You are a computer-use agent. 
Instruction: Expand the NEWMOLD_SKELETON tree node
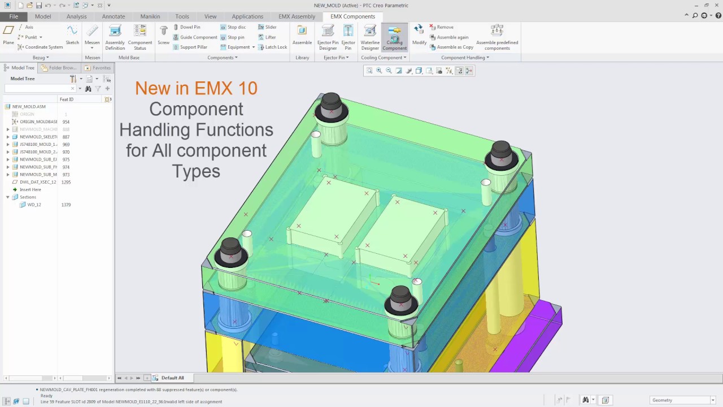tap(8, 137)
